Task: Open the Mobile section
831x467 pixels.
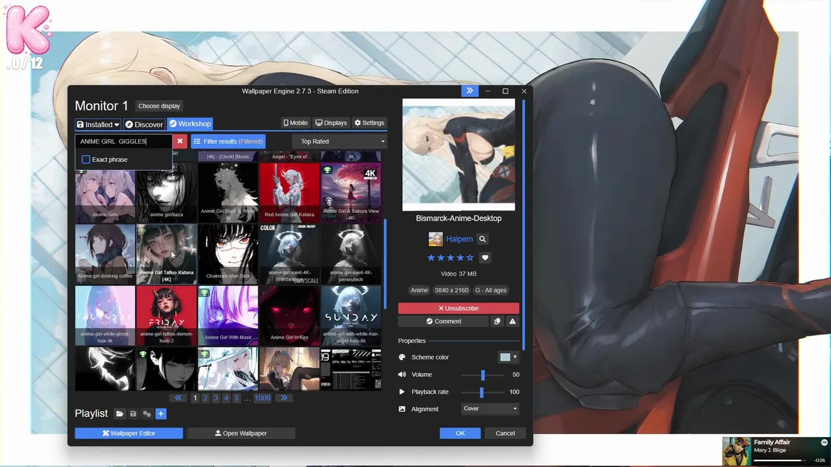Action: (295, 123)
